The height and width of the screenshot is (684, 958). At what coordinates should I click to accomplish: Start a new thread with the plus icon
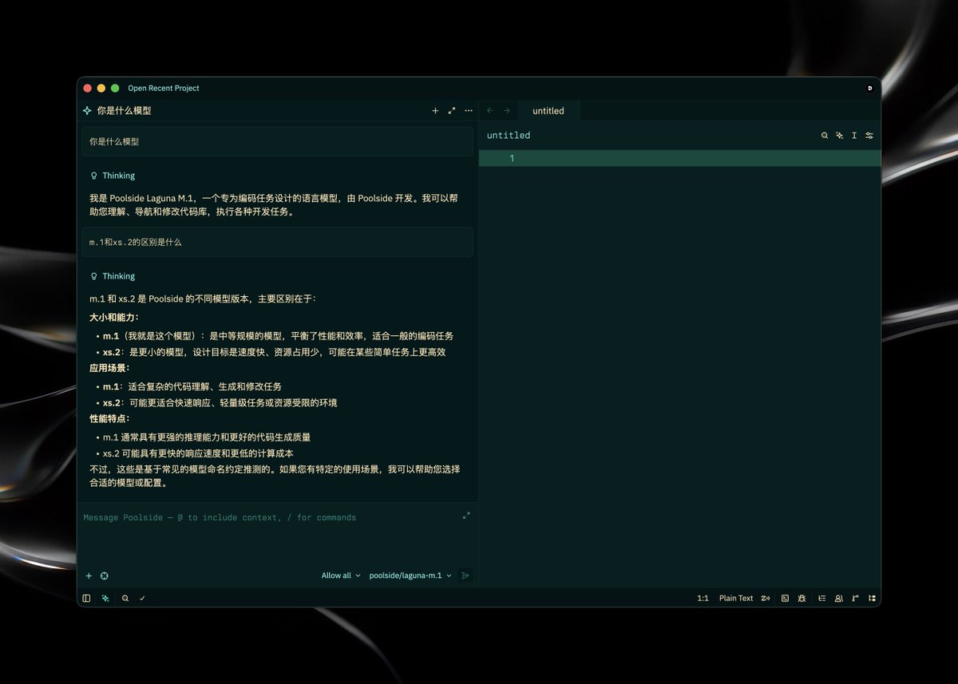[435, 111]
